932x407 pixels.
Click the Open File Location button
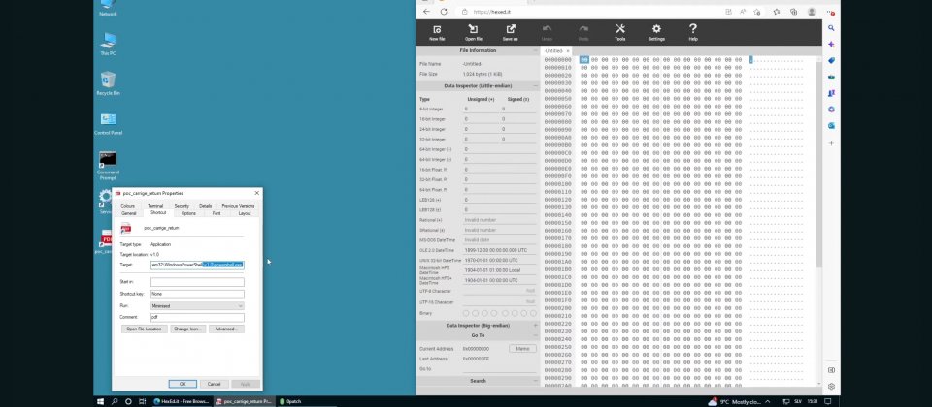(144, 329)
